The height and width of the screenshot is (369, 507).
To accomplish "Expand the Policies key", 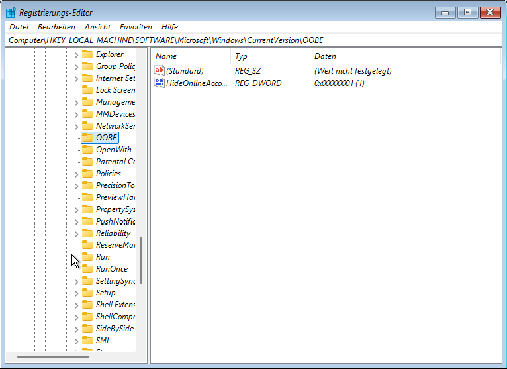I will pos(76,174).
